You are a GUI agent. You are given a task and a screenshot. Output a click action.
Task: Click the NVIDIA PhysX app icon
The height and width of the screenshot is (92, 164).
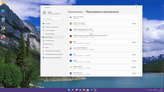(x=71, y=36)
